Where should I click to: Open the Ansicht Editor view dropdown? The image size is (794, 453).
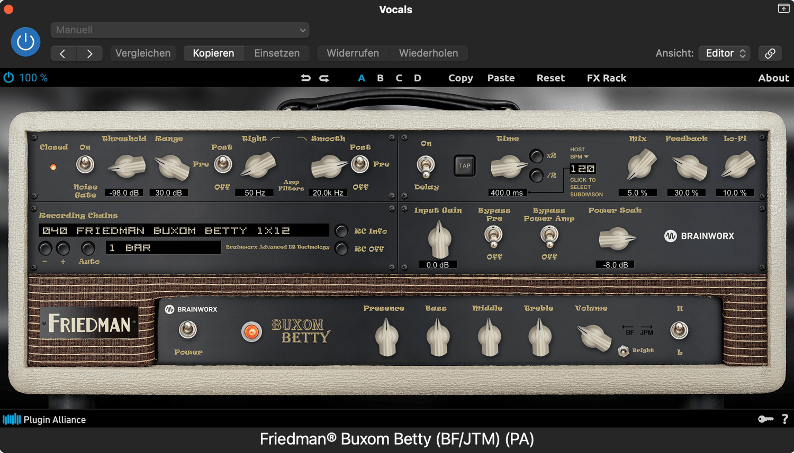[x=724, y=53]
